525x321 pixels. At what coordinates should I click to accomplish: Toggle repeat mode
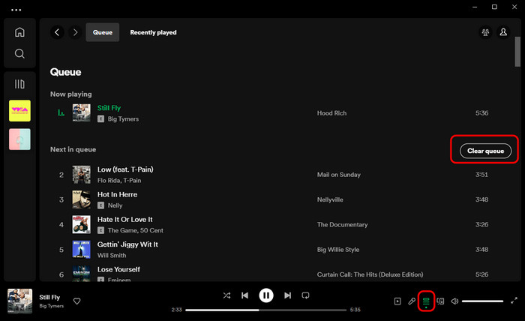[x=305, y=295]
